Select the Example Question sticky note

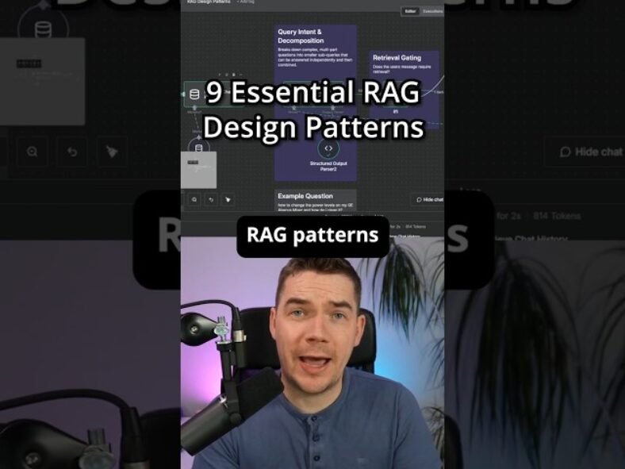pyautogui.click(x=315, y=198)
